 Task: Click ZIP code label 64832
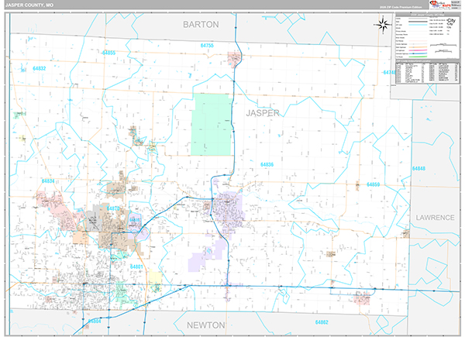point(40,68)
